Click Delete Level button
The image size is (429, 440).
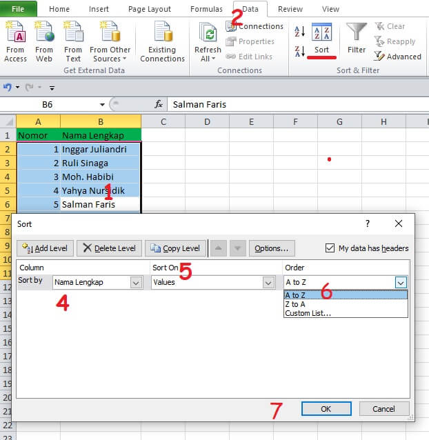click(109, 248)
